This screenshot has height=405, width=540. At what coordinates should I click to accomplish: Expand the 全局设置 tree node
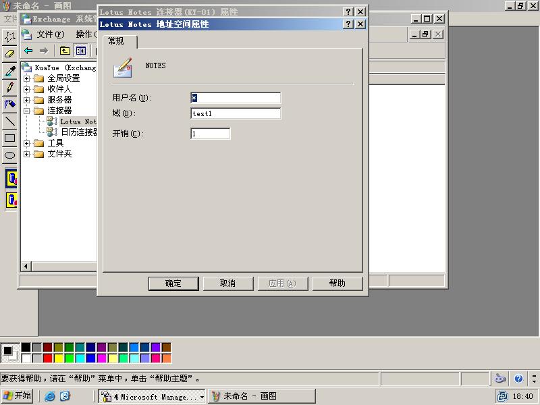[26, 78]
